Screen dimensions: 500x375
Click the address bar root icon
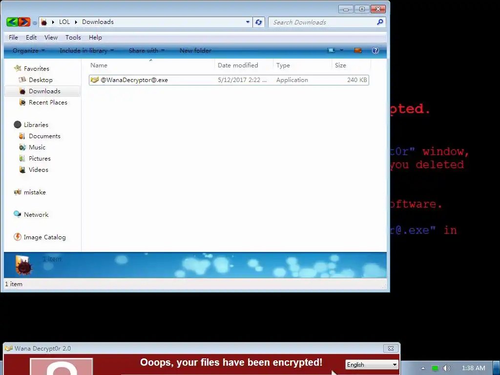pyautogui.click(x=44, y=22)
